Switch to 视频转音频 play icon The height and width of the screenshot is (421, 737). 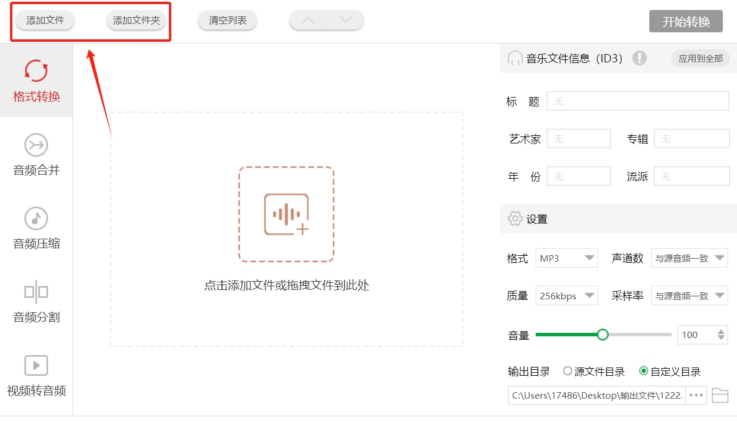pyautogui.click(x=36, y=365)
